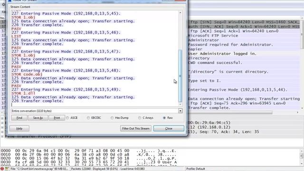The width and height of the screenshot is (304, 171).
Task: Click the Print button
Action: tap(57, 118)
